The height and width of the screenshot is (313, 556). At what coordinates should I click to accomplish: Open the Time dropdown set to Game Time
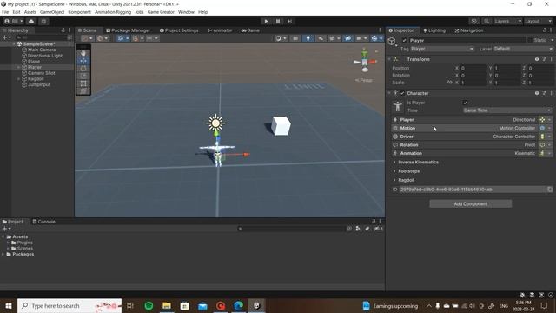(507, 110)
